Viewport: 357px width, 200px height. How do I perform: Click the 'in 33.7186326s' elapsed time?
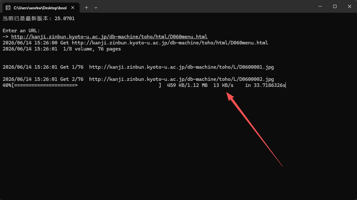[x=265, y=85]
